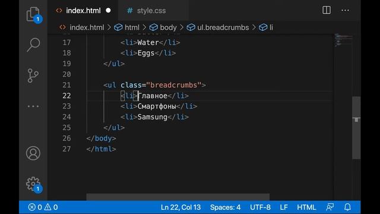Open the Explorer view in activity bar
Screen dimensions: 380x214
(33, 14)
